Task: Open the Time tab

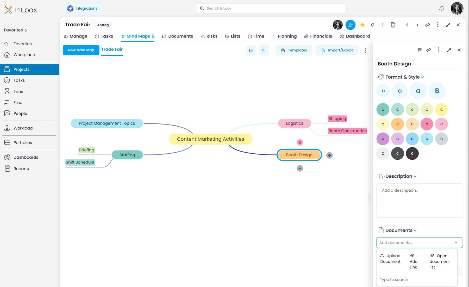Action: pos(256,36)
